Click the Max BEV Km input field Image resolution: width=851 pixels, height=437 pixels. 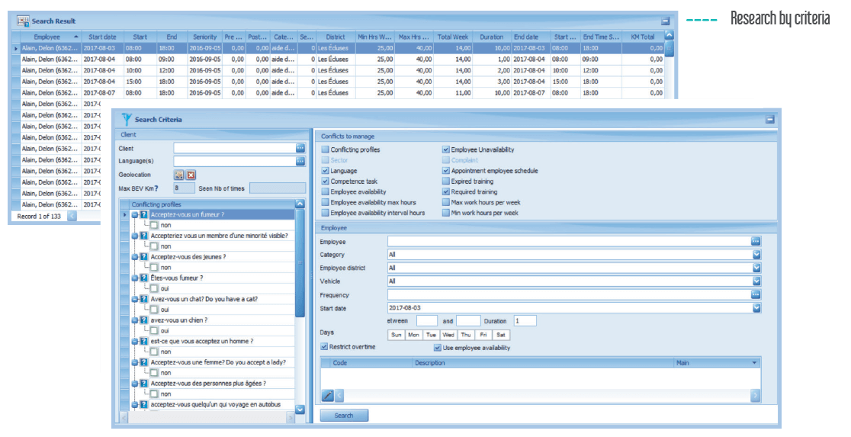coord(184,188)
